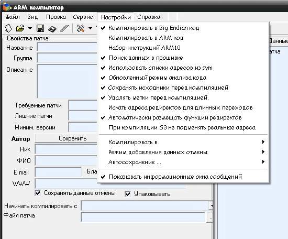
Task: Toggle Компилировать в Big Endian код
Action: [183, 28]
